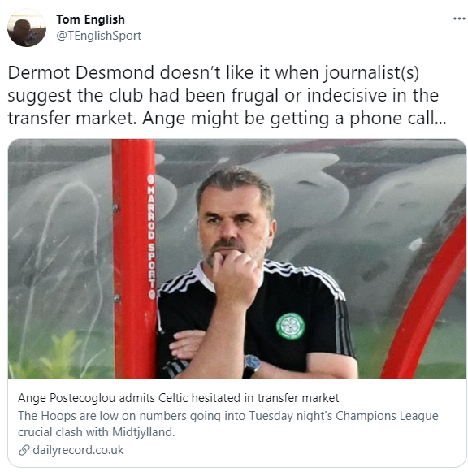Click the word Midtjylland in the card description
The image size is (468, 476).
143,432
